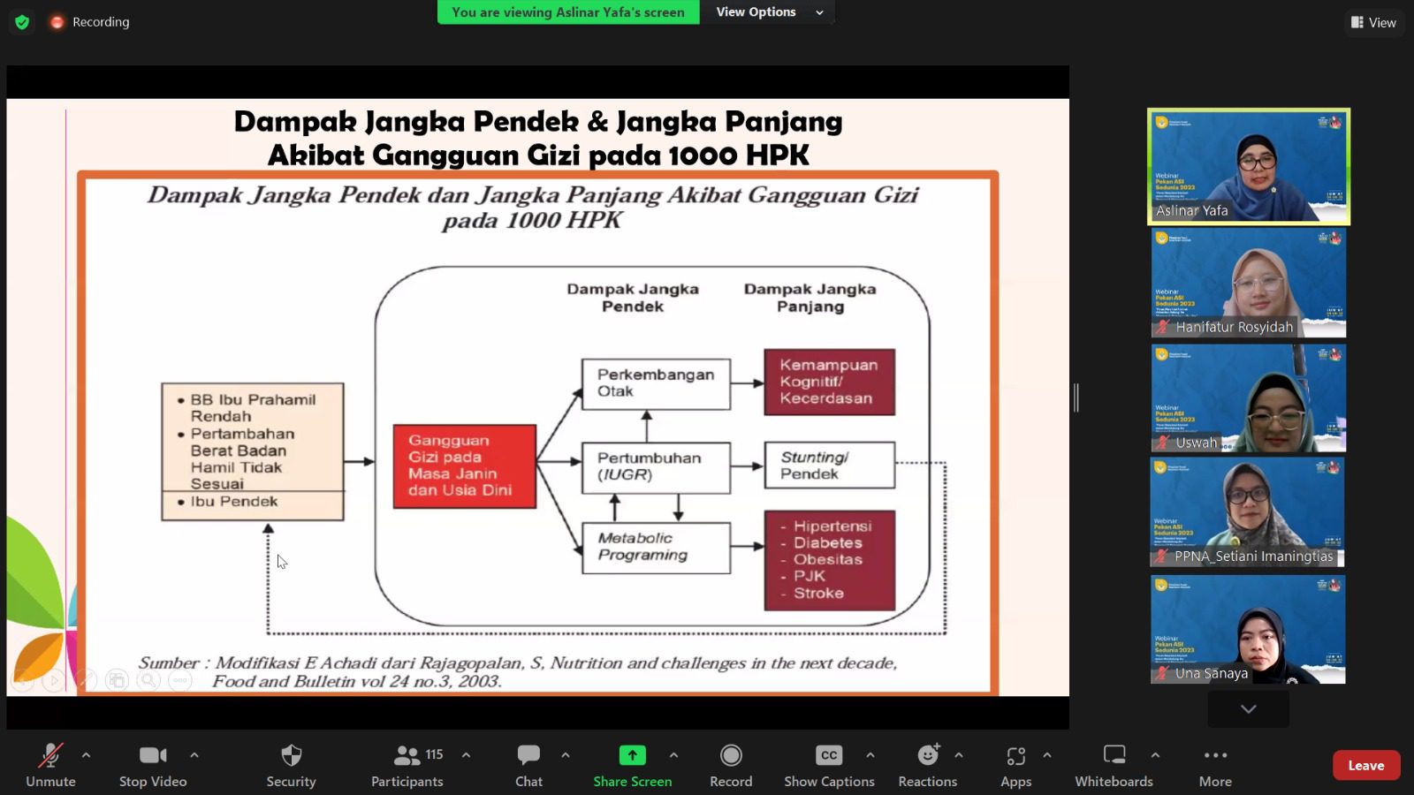1414x795 pixels.
Task: Open the Participants panel
Action: pyautogui.click(x=407, y=765)
